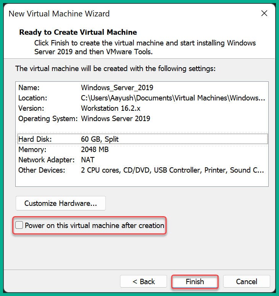The width and height of the screenshot is (279, 296).
Task: Cancel the virtual machine wizard
Action: point(247,281)
